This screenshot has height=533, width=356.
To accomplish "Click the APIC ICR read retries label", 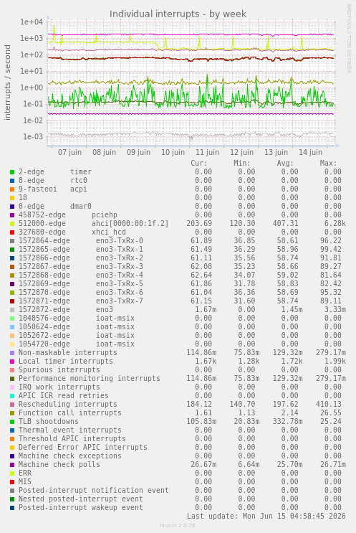I will click(x=64, y=396).
